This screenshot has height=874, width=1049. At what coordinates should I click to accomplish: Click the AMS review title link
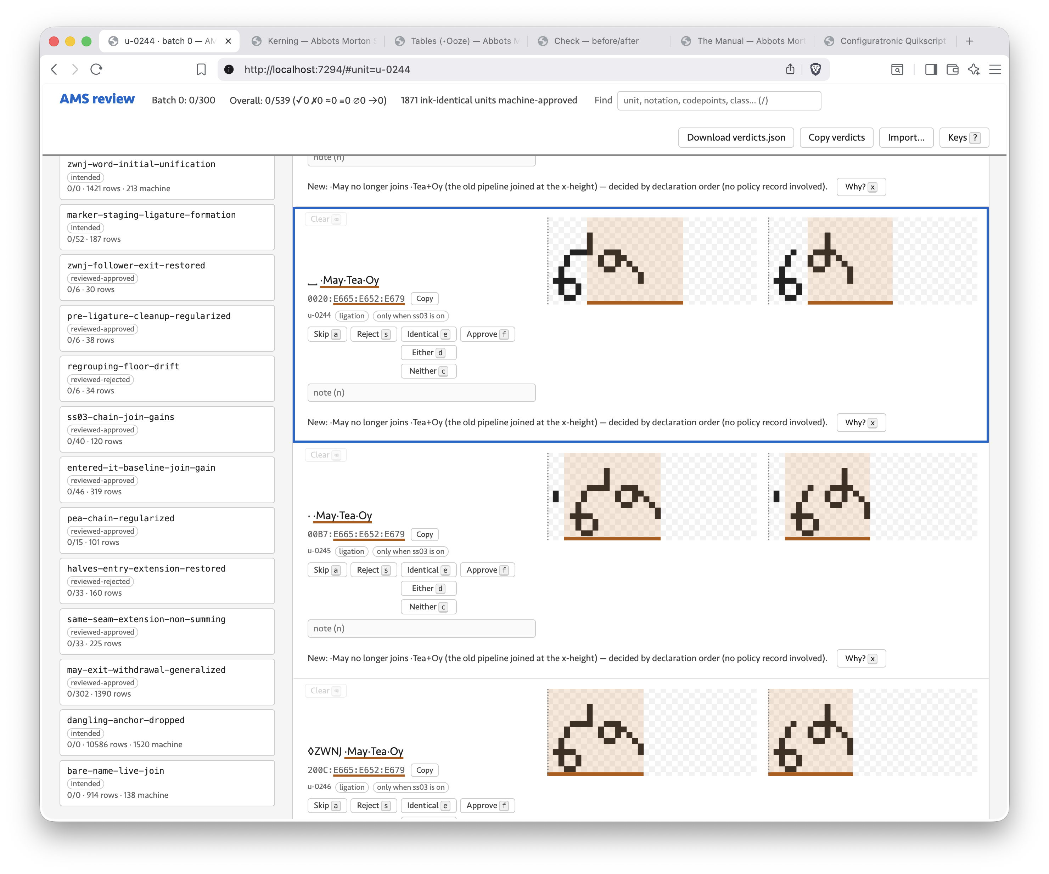coord(97,99)
